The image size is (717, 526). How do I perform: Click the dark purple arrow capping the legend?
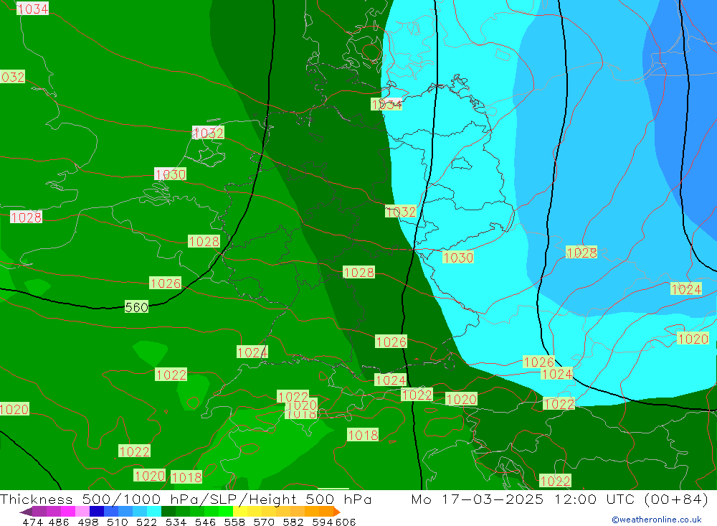[x=27, y=512]
